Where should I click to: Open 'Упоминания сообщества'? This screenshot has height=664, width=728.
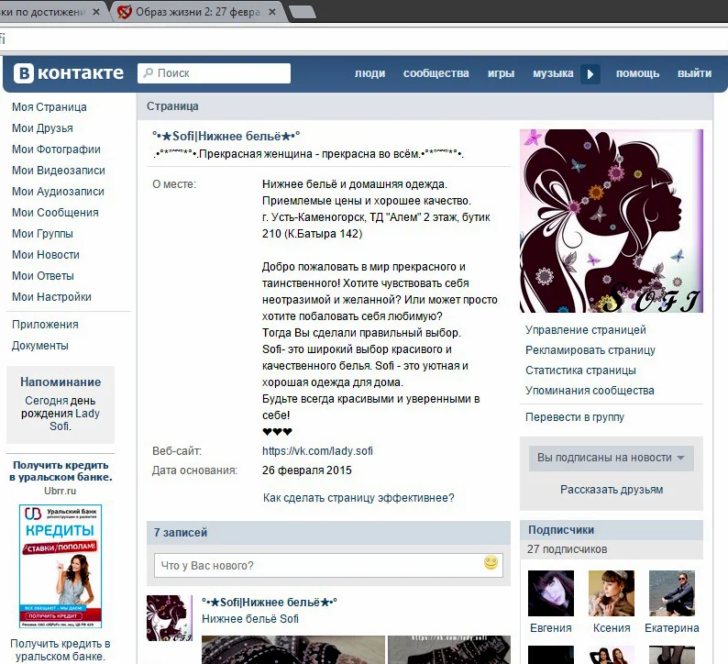pyautogui.click(x=590, y=391)
